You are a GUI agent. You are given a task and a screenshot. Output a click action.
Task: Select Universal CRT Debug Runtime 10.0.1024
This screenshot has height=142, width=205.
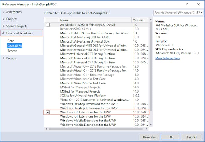[x=96, y=58]
